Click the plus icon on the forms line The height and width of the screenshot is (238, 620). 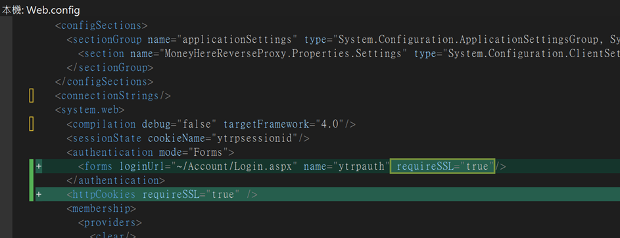39,166
